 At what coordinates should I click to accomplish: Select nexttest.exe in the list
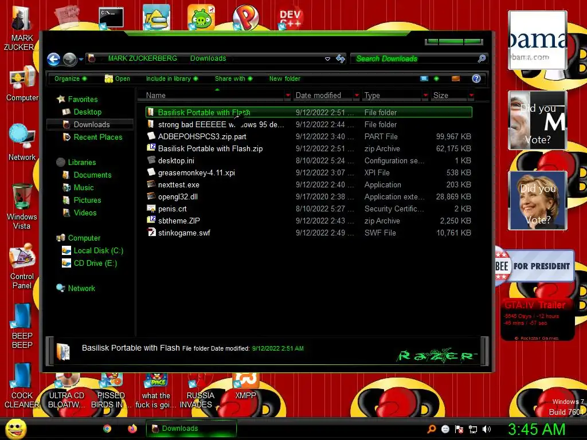[x=309, y=184]
